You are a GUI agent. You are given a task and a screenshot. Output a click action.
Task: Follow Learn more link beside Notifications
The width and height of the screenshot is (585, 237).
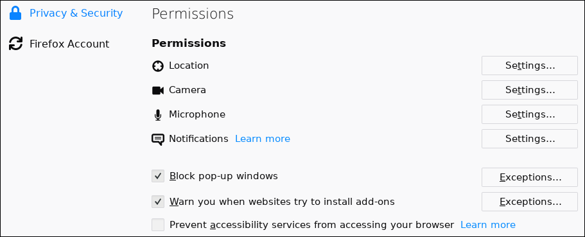(262, 139)
